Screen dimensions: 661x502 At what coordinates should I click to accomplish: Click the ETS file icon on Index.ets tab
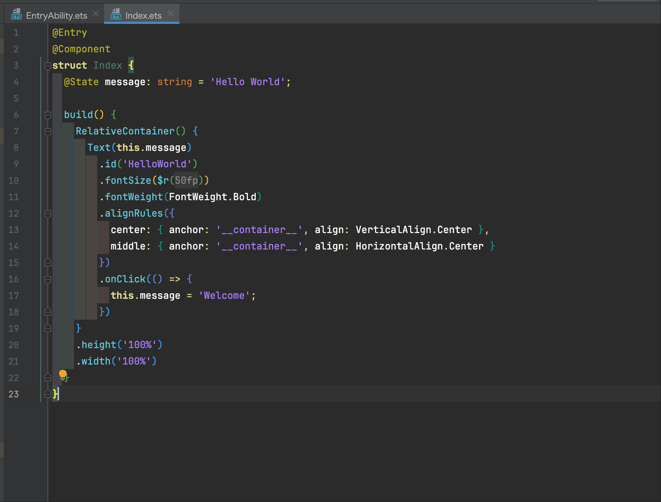pos(116,14)
